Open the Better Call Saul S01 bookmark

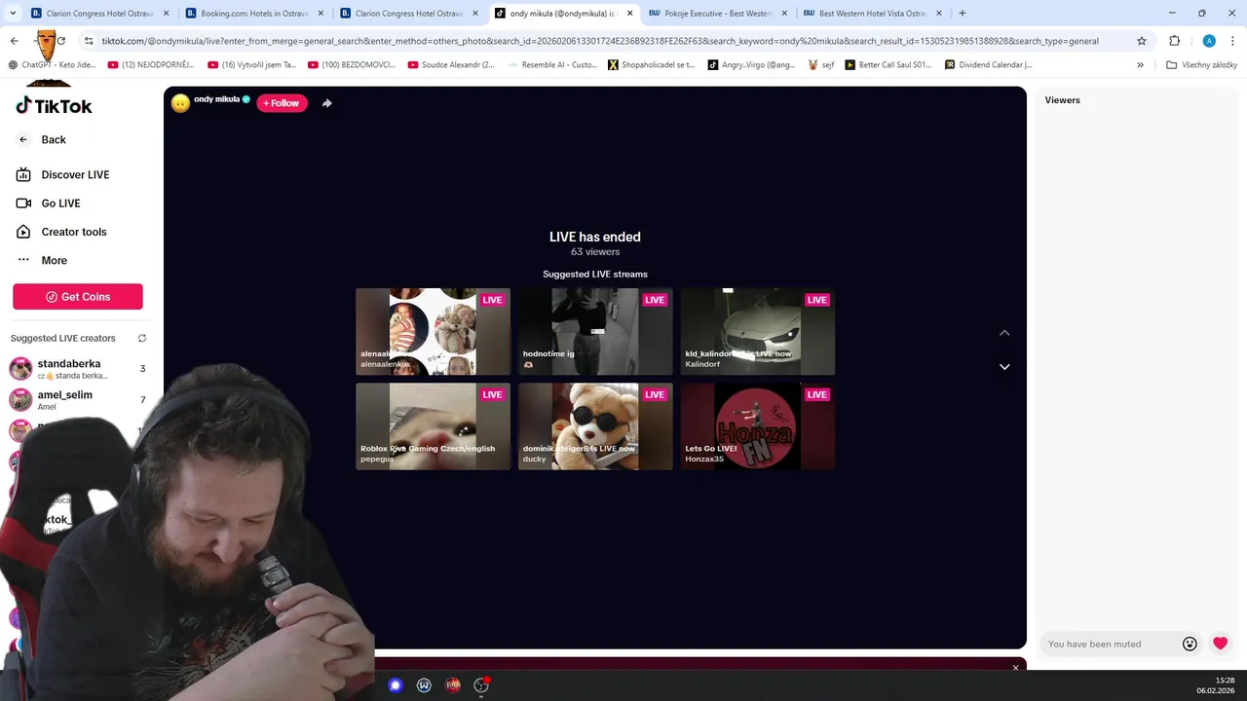[888, 64]
